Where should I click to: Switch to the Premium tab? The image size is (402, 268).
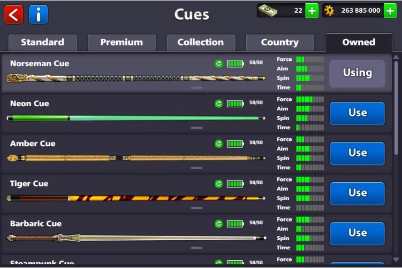tap(122, 43)
